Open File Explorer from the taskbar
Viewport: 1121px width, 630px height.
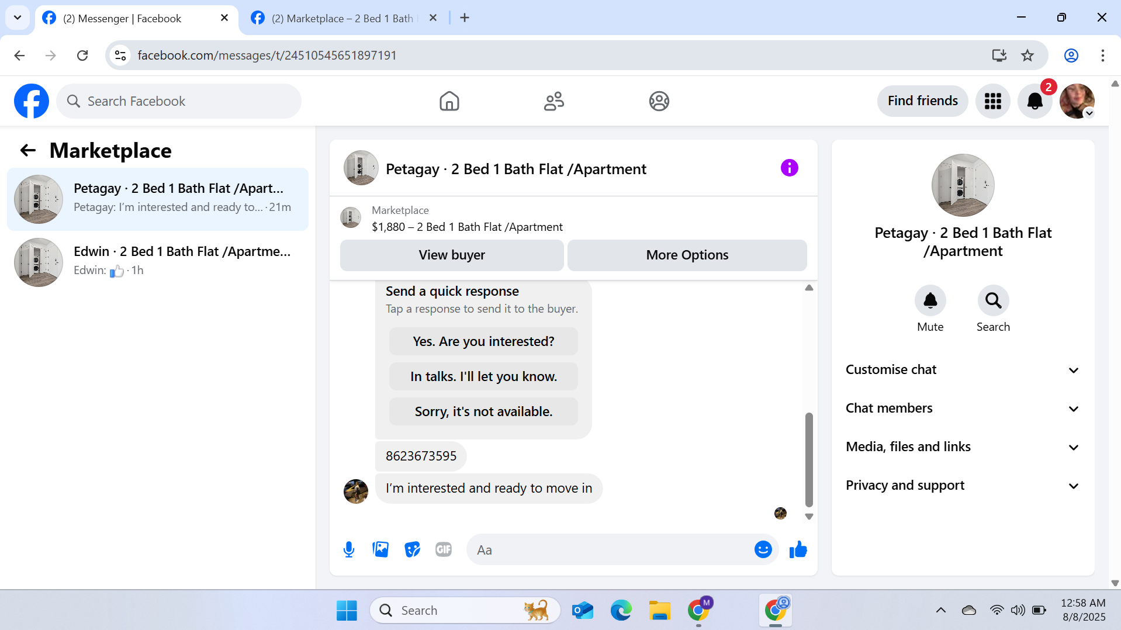(x=659, y=610)
